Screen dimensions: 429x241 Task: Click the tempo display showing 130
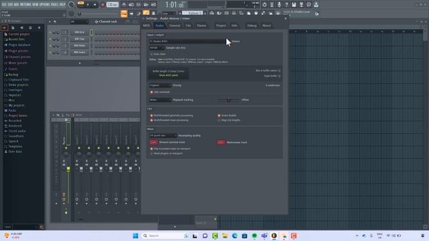pyautogui.click(x=112, y=5)
